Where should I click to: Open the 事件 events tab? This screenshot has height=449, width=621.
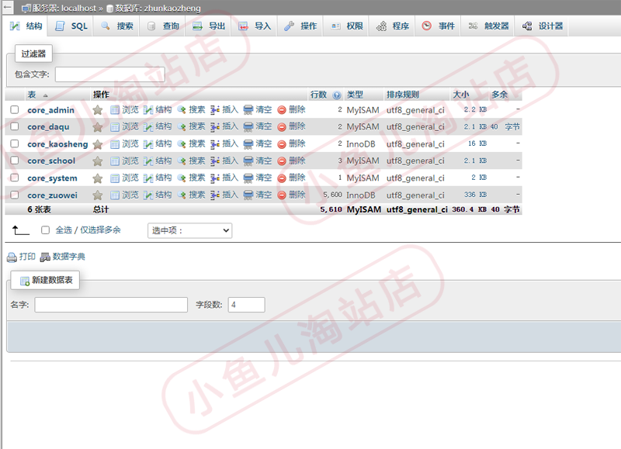coord(438,26)
